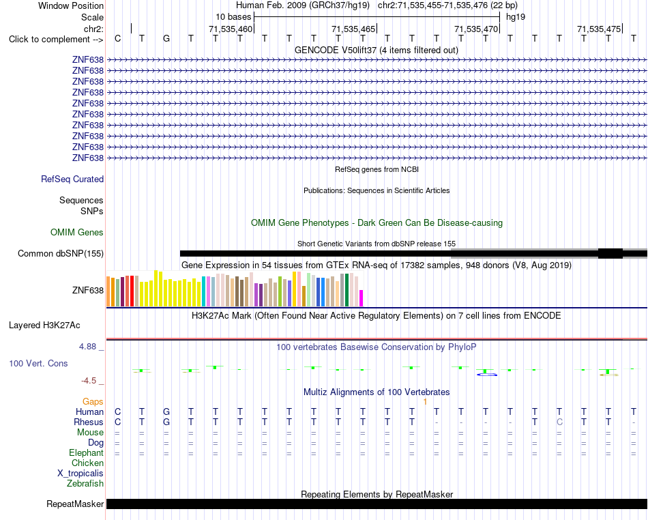The height and width of the screenshot is (520, 648).
Task: Click the -4.5 PhyloP lower limit value
Action: click(x=89, y=381)
